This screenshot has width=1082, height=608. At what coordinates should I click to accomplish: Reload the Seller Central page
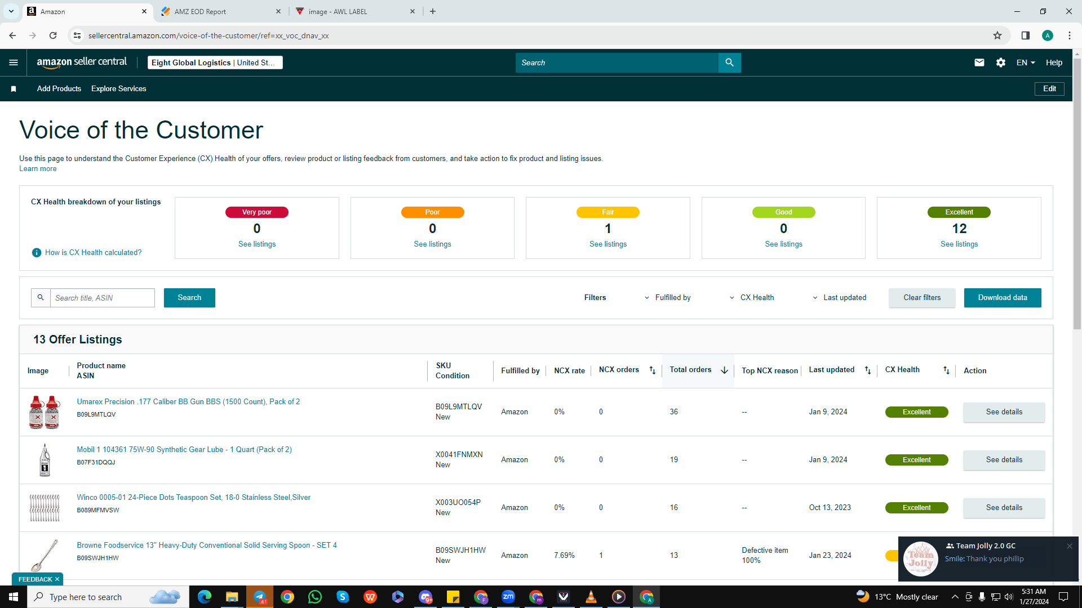tap(53, 35)
